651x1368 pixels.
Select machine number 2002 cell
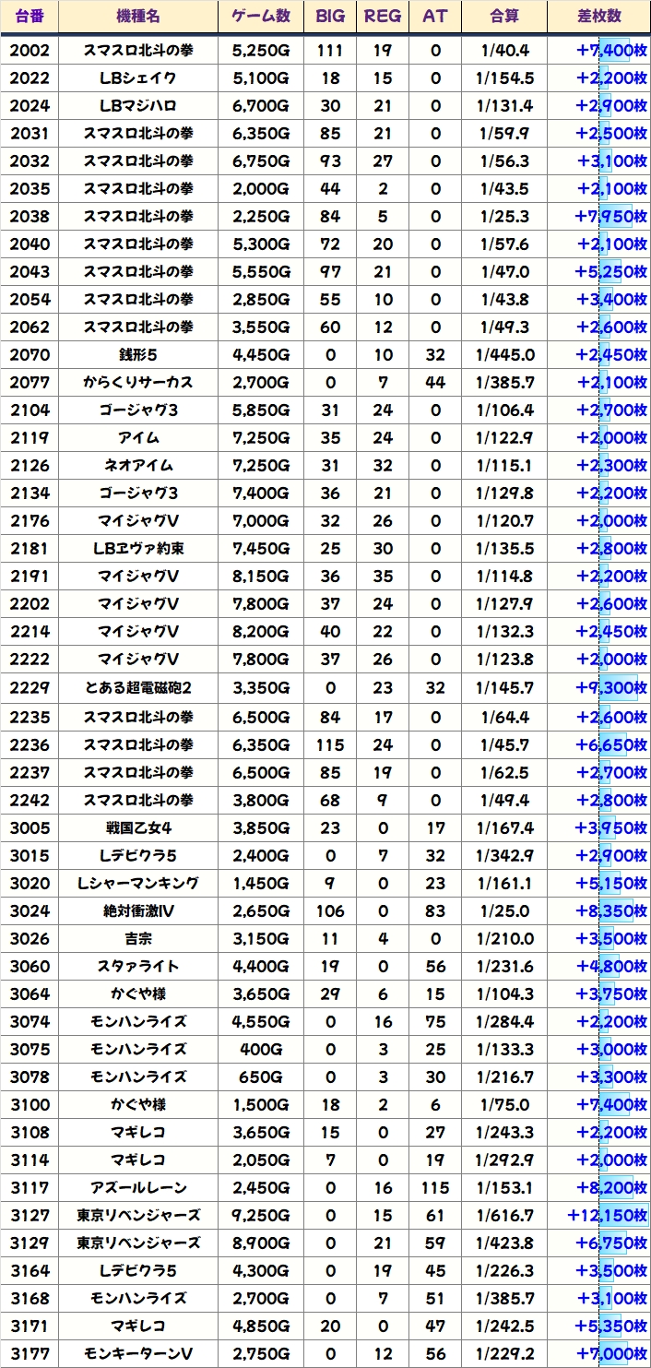pos(30,50)
